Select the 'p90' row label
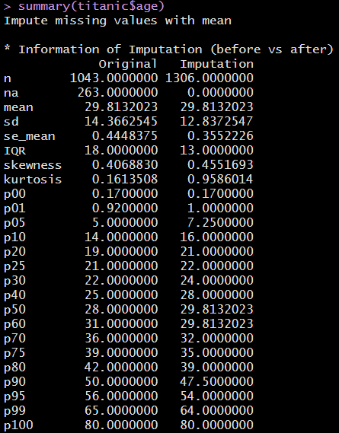The height and width of the screenshot is (433, 339). [x=14, y=382]
